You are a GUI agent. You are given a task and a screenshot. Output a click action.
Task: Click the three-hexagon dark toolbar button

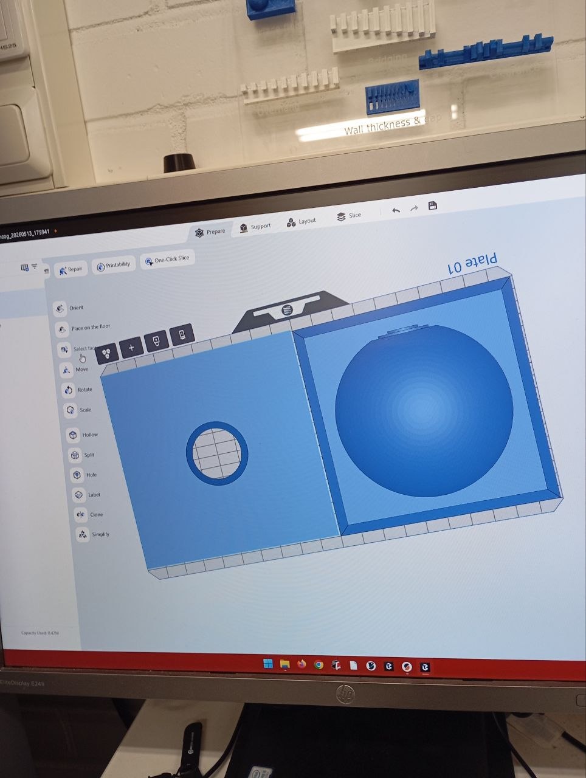coord(107,353)
